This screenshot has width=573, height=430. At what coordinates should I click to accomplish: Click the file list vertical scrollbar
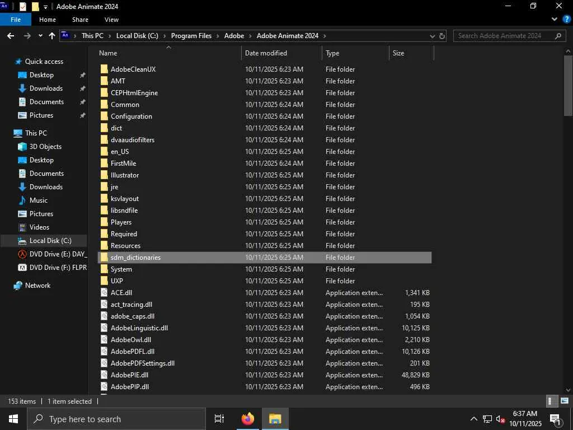pyautogui.click(x=568, y=86)
